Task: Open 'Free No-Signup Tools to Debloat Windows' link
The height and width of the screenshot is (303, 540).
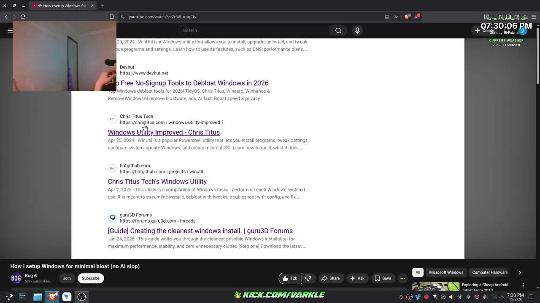Action: click(x=192, y=83)
